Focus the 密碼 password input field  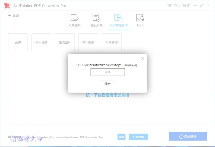point(107,72)
